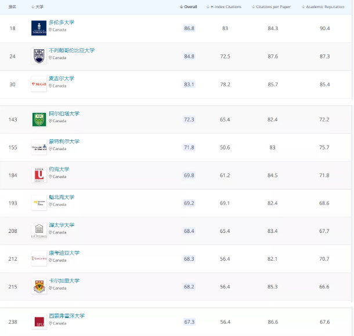
Task: Click the Université de Montréal logo
Action: click(x=39, y=147)
